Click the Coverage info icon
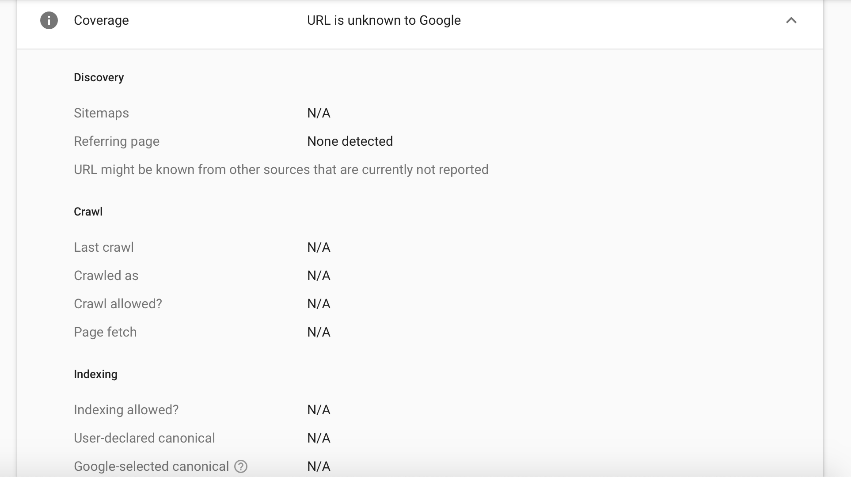The height and width of the screenshot is (477, 851). 49,20
